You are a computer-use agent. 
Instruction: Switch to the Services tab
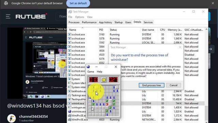(148, 22)
